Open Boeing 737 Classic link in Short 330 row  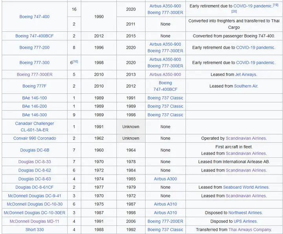[165, 230]
